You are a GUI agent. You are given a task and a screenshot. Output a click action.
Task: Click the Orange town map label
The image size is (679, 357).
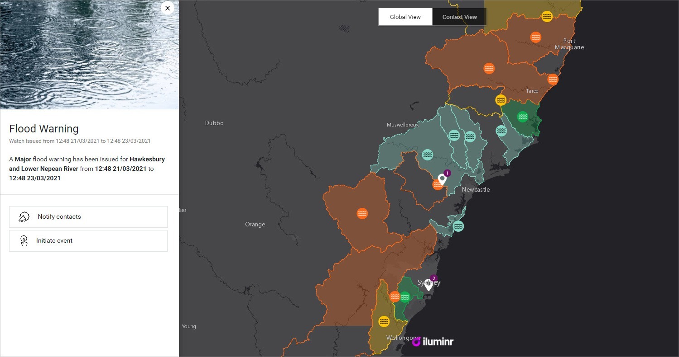point(255,225)
